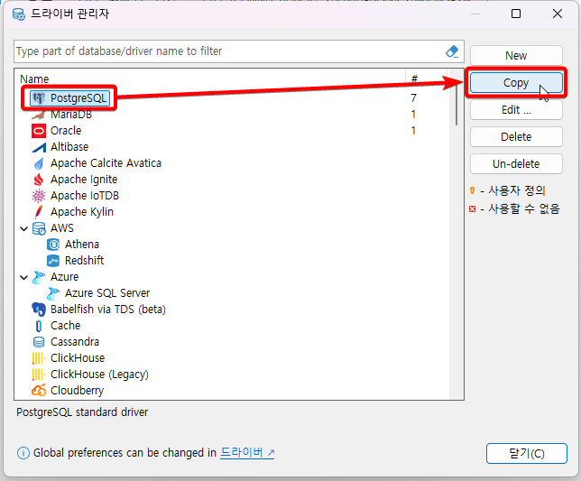This screenshot has height=481, width=581.
Task: Click the Copy button
Action: [x=516, y=83]
